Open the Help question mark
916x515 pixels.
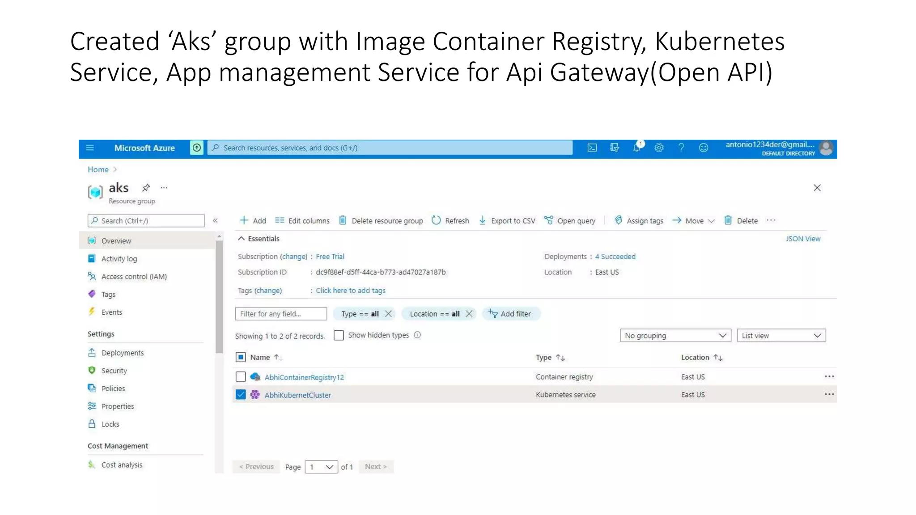click(x=681, y=148)
